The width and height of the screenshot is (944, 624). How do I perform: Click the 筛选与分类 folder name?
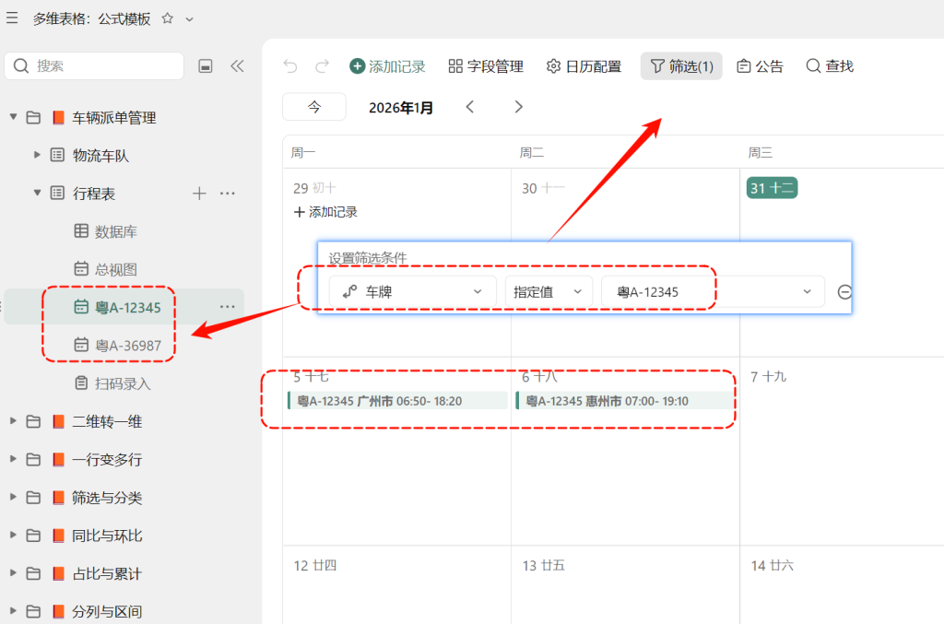tap(107, 498)
